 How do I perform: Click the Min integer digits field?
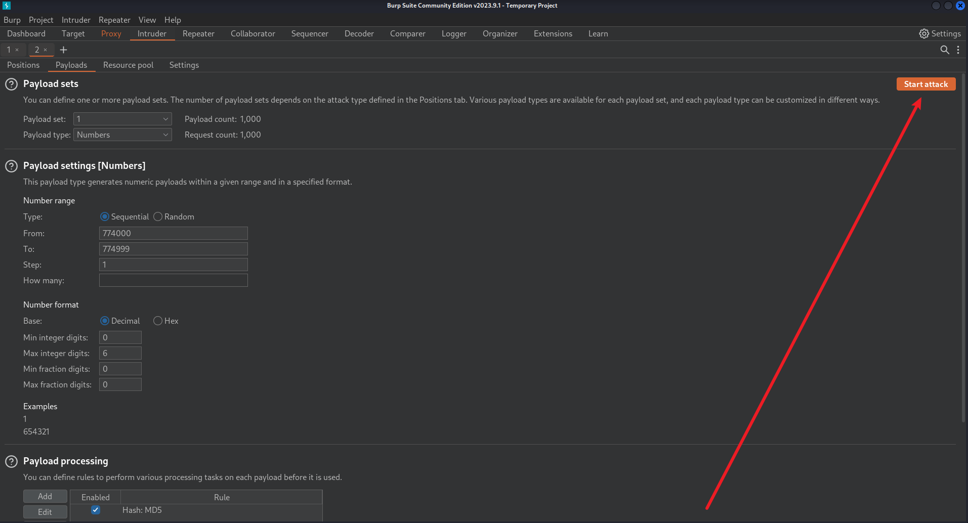point(120,337)
